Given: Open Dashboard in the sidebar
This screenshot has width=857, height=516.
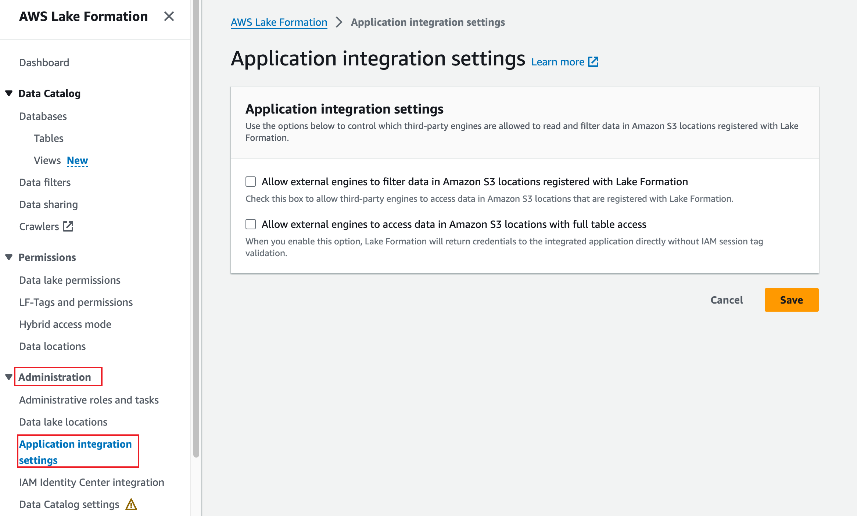Looking at the screenshot, I should pyautogui.click(x=44, y=62).
